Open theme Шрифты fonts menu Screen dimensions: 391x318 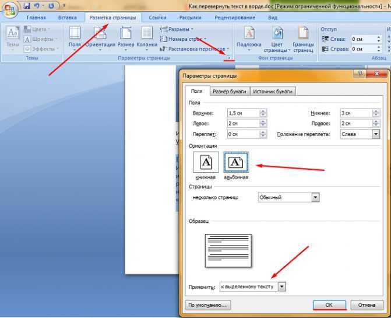point(41,39)
